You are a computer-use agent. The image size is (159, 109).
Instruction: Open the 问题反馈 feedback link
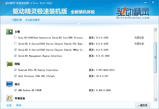click(17, 20)
